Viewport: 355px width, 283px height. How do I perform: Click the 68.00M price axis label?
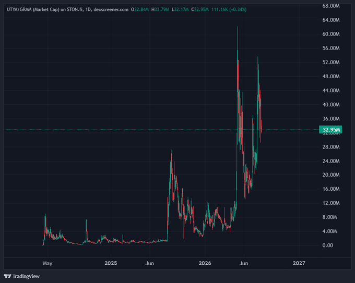[x=331, y=6]
